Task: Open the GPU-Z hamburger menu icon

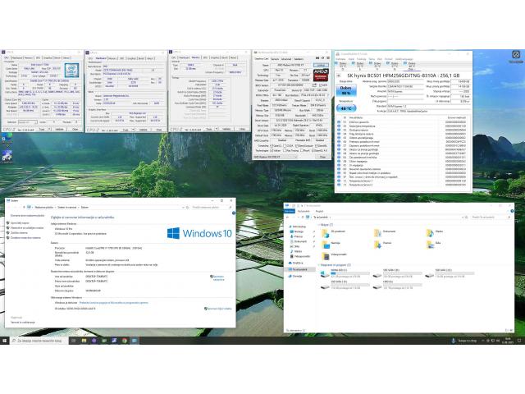Action: 328,58
